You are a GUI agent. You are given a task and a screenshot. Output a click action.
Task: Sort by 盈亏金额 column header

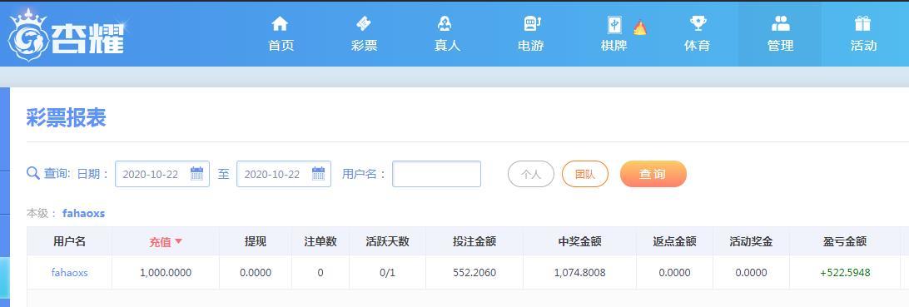coord(845,241)
